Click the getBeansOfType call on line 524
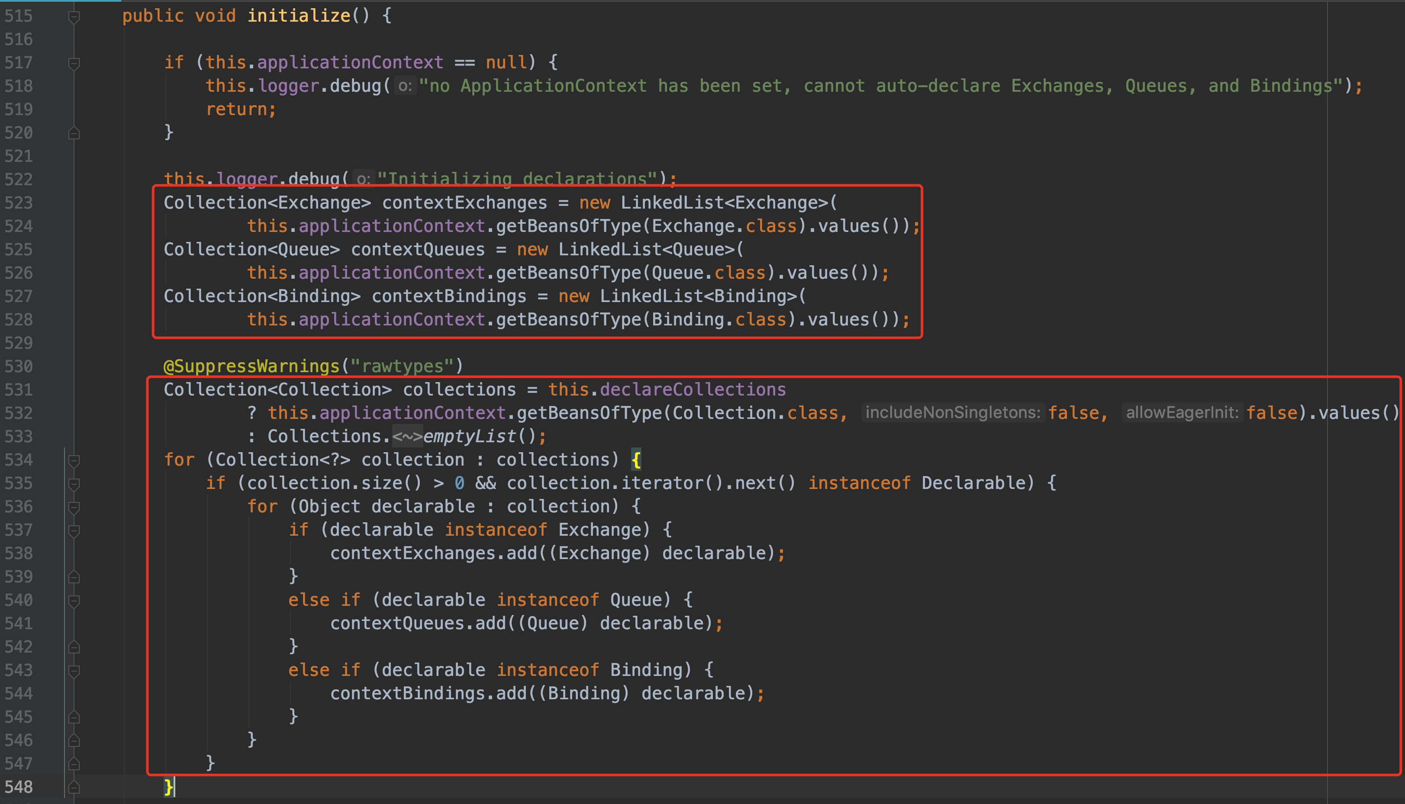This screenshot has width=1405, height=804. coord(568,226)
